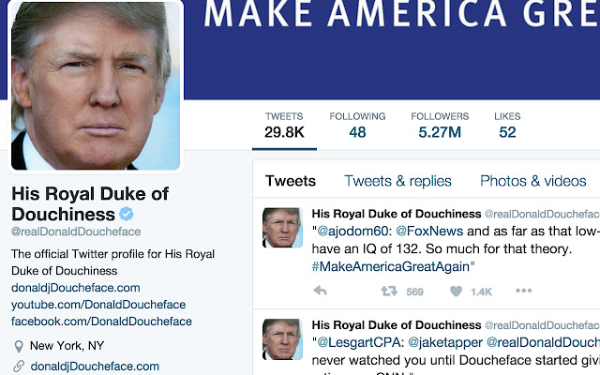Open the facebook.com/DonaldDoucheface link

pos(101,322)
